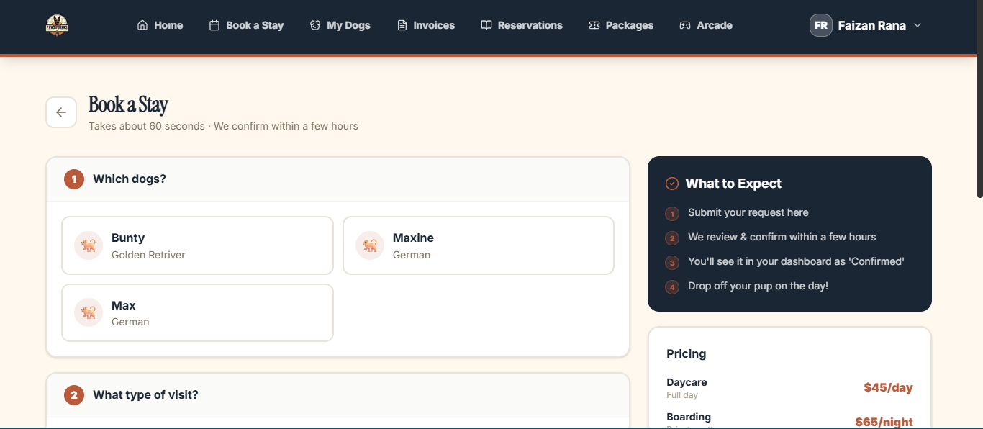Screen dimensions: 983x429
Task: Open Packages using its package icon
Action: [x=594, y=24]
